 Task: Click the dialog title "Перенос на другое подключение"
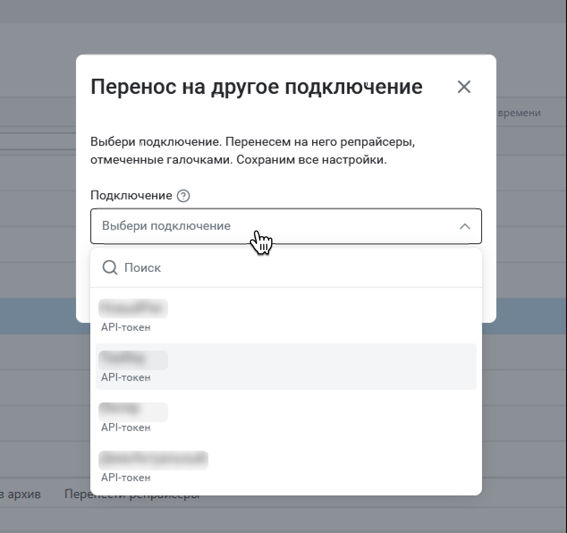click(256, 87)
